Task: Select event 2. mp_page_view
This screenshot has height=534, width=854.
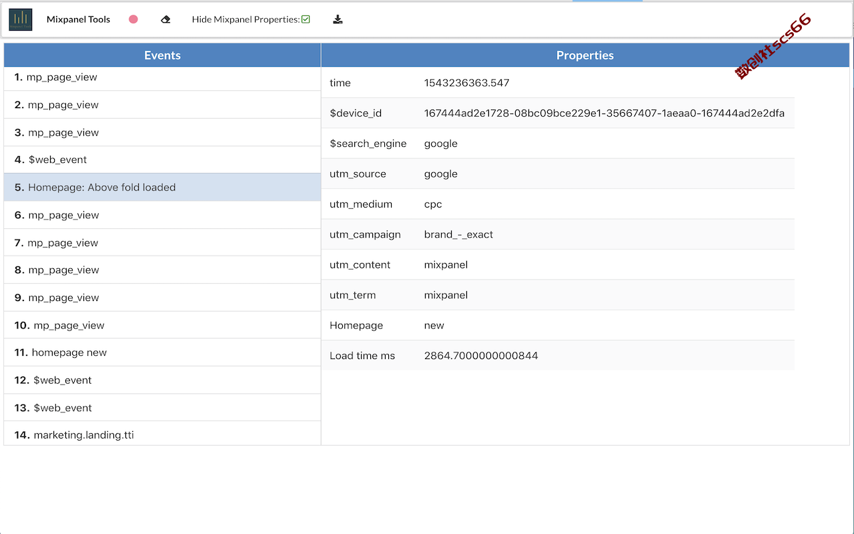Action: 162,105
